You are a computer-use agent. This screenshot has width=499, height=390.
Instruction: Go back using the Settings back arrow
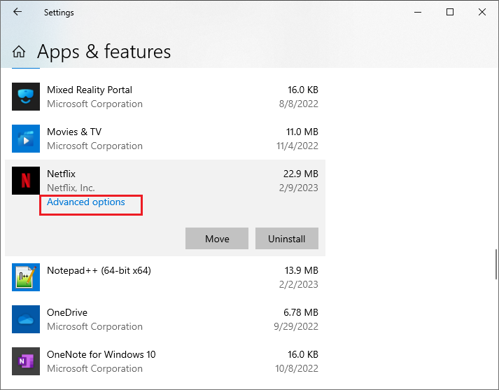click(x=17, y=12)
